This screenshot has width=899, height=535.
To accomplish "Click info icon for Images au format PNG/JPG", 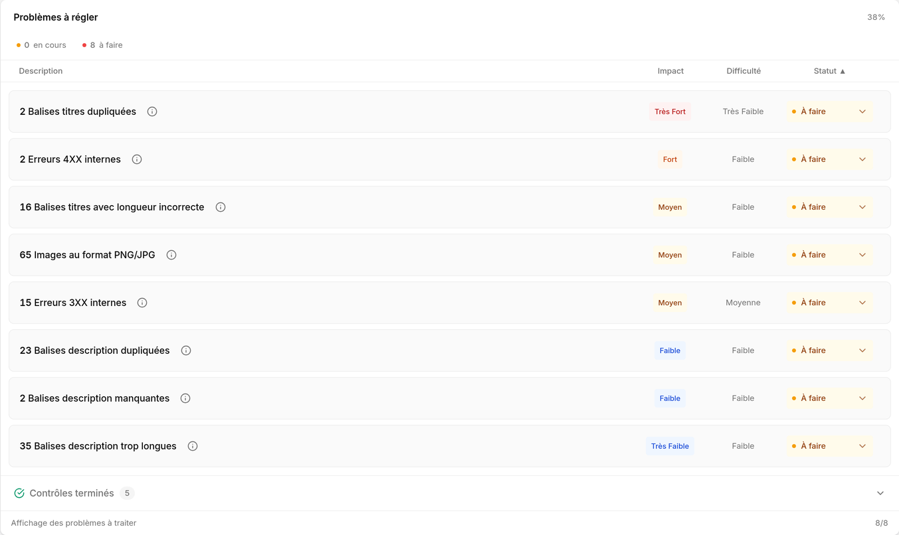I will point(171,255).
